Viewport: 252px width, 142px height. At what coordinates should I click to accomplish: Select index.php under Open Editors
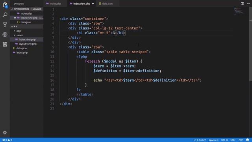point(26,13)
